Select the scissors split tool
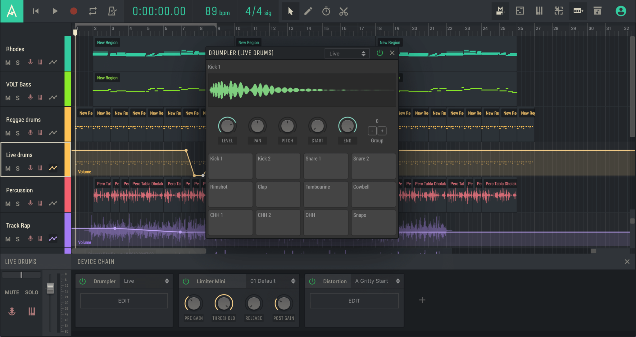This screenshot has height=337, width=636. (x=343, y=11)
